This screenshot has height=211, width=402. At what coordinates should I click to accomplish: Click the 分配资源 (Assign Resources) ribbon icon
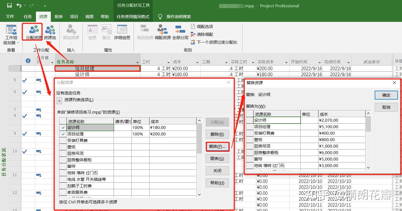[34, 32]
